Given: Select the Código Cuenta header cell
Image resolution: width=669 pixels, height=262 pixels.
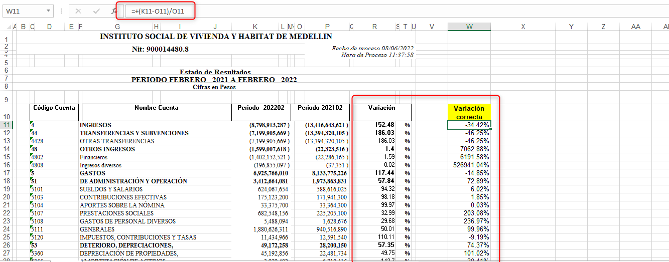Looking at the screenshot, I should 54,108.
